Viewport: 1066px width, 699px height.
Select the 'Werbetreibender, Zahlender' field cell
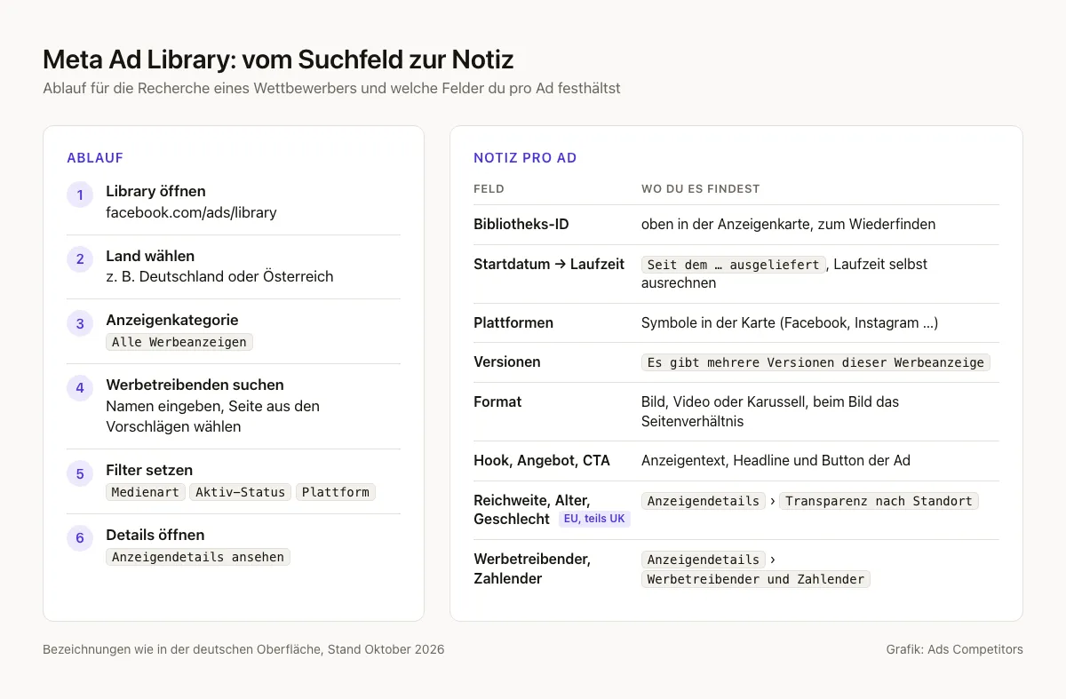click(x=532, y=568)
